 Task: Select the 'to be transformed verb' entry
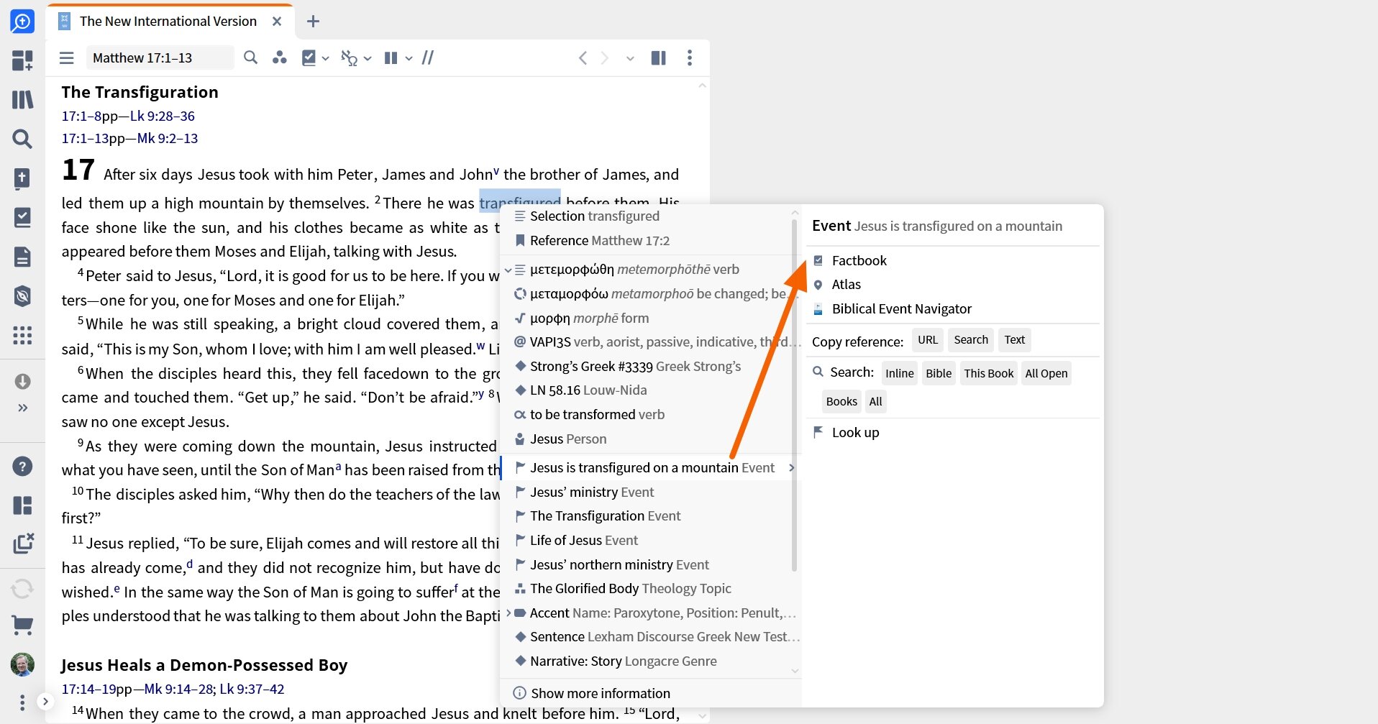(649, 415)
